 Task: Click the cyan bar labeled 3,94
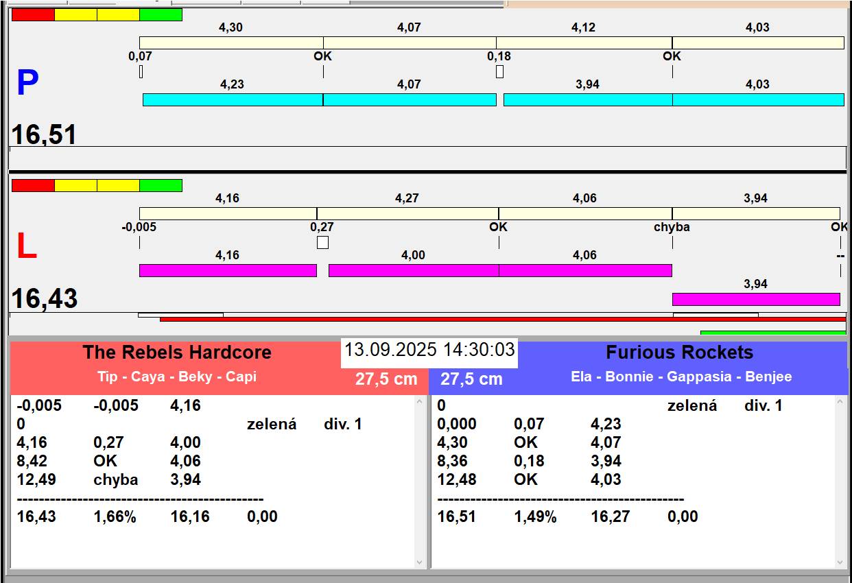tap(588, 99)
